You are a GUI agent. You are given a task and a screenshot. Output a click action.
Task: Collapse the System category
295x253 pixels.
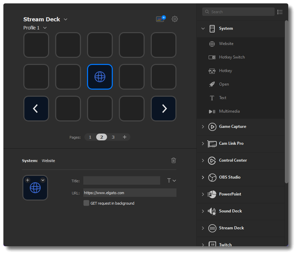pyautogui.click(x=203, y=28)
